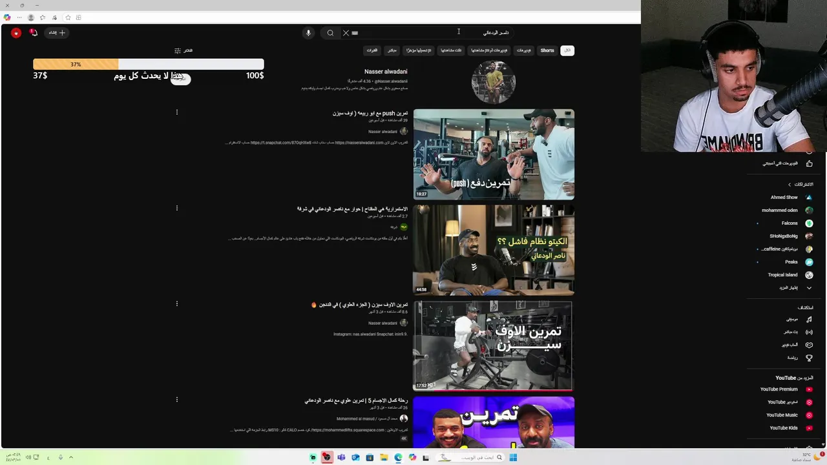
Task: Open title 'رحلة كمال الاجسام 5' video
Action: [x=356, y=400]
